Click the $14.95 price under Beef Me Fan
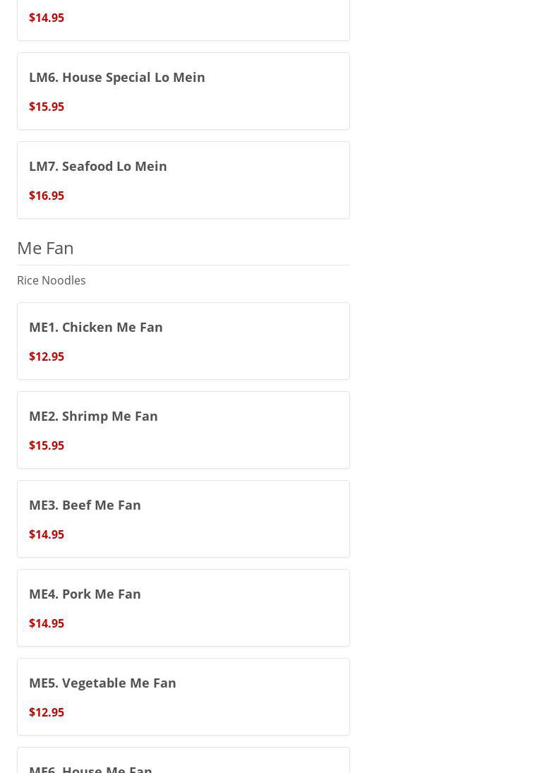Image resolution: width=554 pixels, height=773 pixels. click(47, 534)
